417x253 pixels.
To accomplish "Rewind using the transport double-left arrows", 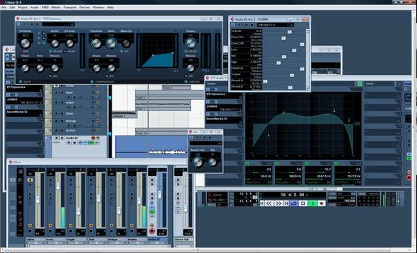I will point(269,204).
